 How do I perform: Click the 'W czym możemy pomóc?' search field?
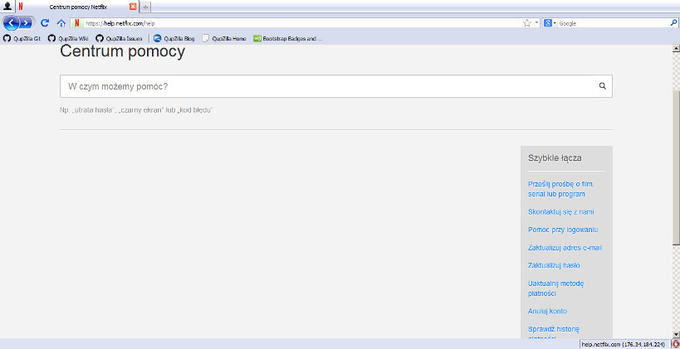point(328,86)
